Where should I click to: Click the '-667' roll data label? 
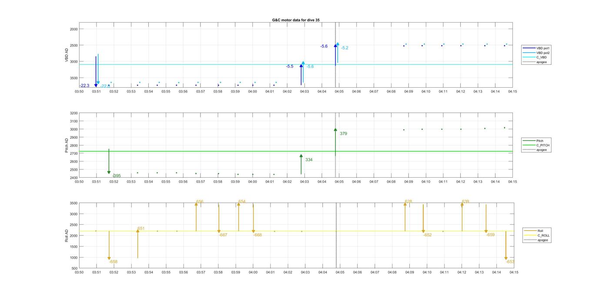[x=223, y=235]
